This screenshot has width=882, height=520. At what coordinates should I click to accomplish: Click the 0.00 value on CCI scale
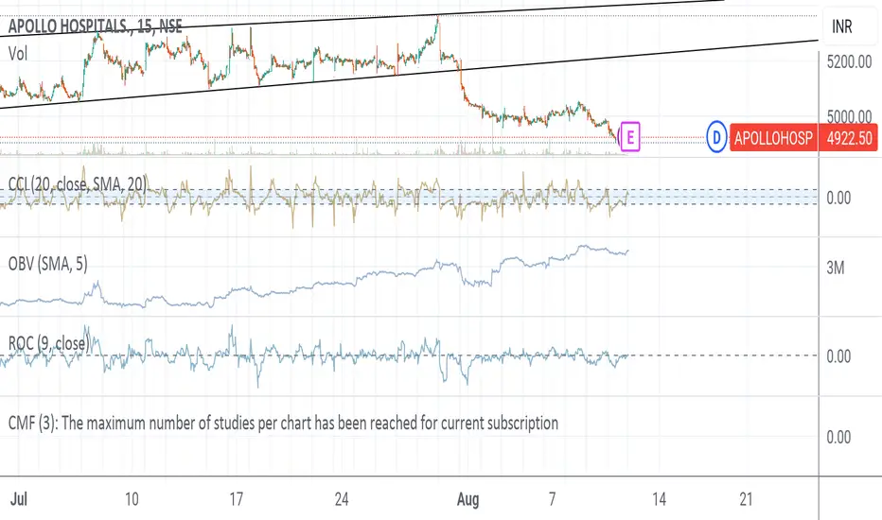pyautogui.click(x=838, y=198)
